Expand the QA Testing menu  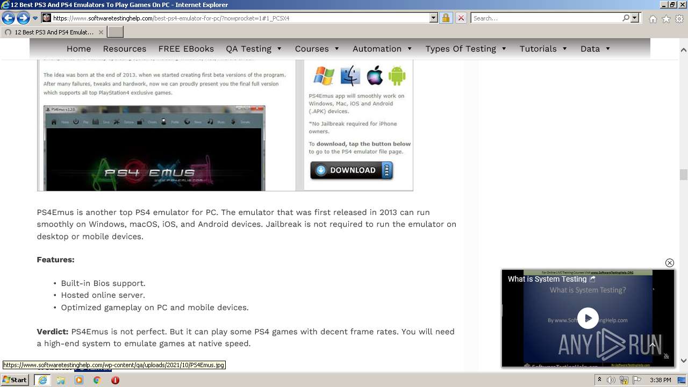[x=254, y=48]
